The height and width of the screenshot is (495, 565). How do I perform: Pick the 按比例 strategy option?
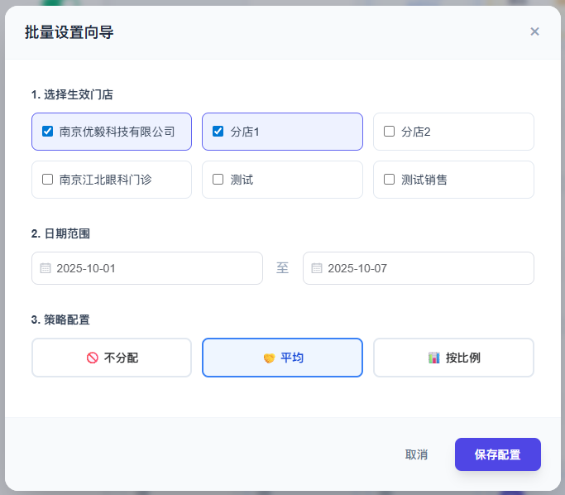[453, 358]
